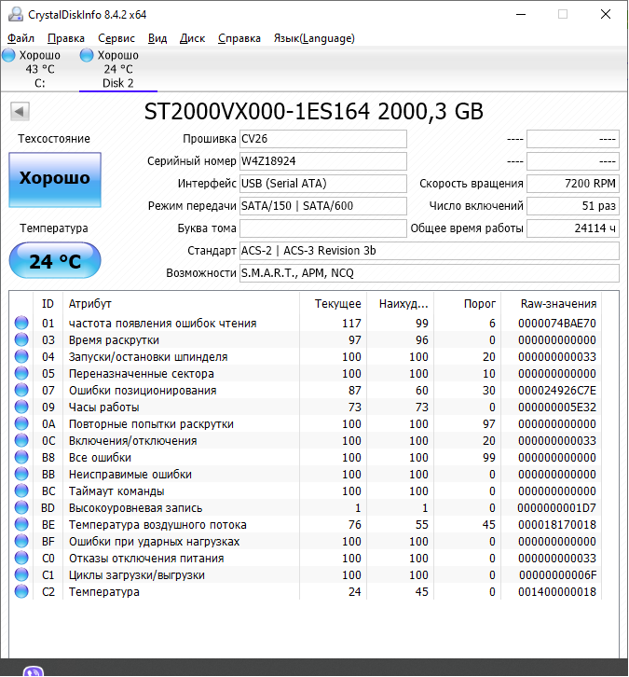The height and width of the screenshot is (677, 629).
Task: Click the blue orb for attribute 01
Action: [x=21, y=324]
